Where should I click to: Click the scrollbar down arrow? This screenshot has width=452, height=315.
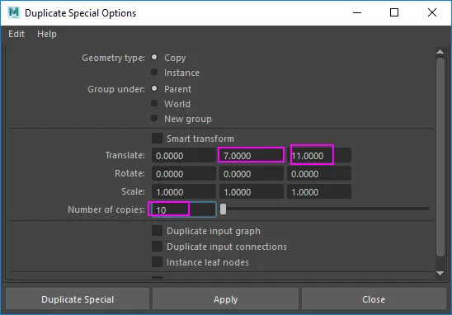(440, 273)
